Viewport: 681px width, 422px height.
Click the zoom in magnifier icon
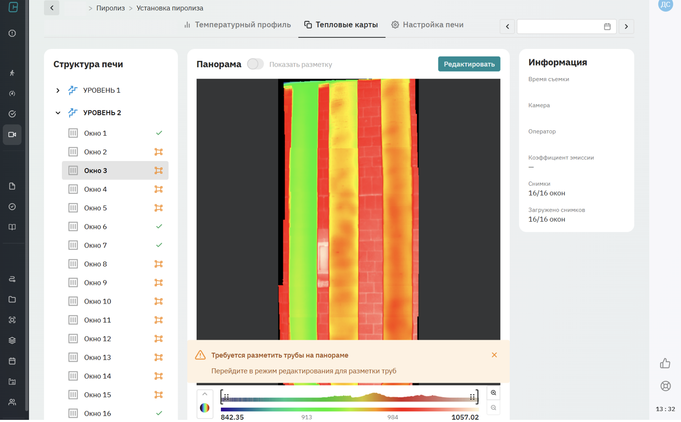pos(494,393)
